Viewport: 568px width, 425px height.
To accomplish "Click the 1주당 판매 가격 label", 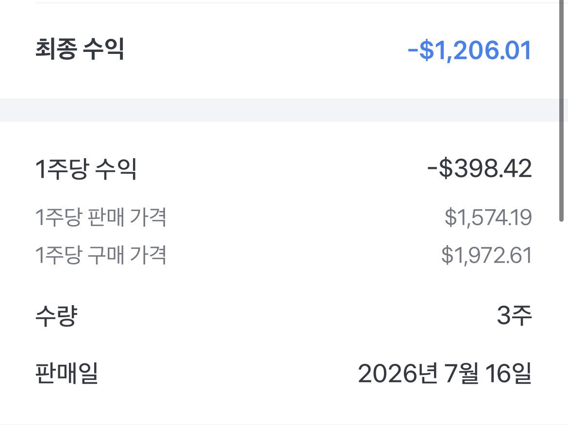I will [100, 217].
